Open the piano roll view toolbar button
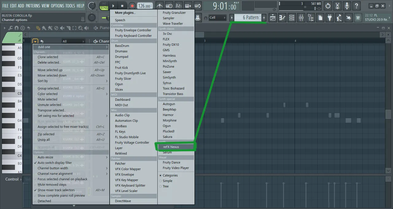393x209 pixels. [x=282, y=18]
